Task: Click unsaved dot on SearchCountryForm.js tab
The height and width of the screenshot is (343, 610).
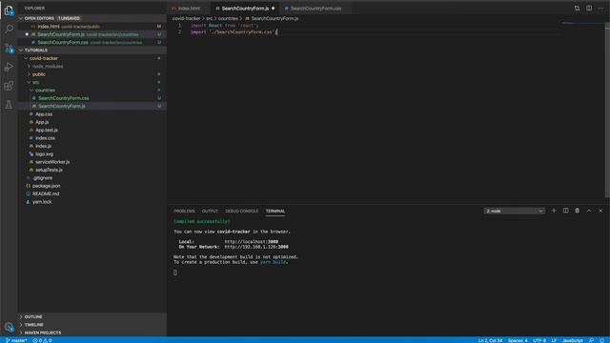Action: [x=274, y=9]
